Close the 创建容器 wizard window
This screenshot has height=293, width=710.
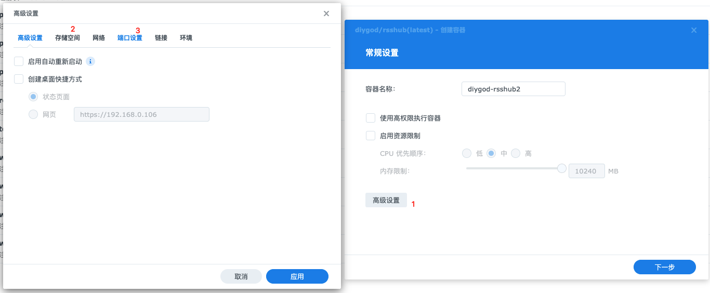(x=694, y=30)
